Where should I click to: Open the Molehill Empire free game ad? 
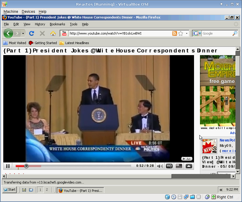[x=218, y=91]
